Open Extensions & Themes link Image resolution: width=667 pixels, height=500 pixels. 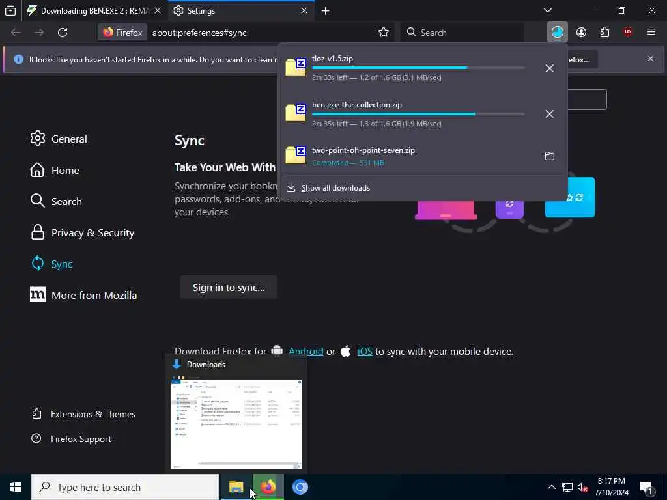(x=84, y=414)
